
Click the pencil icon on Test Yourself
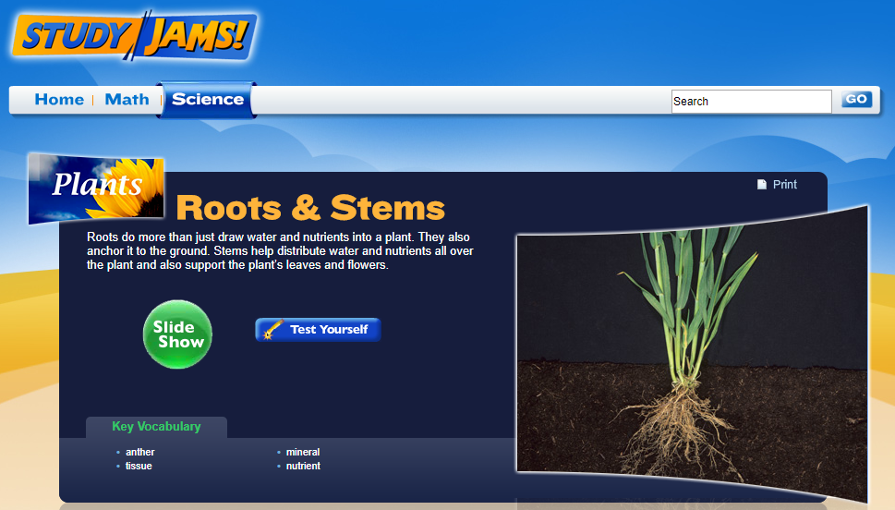point(272,330)
